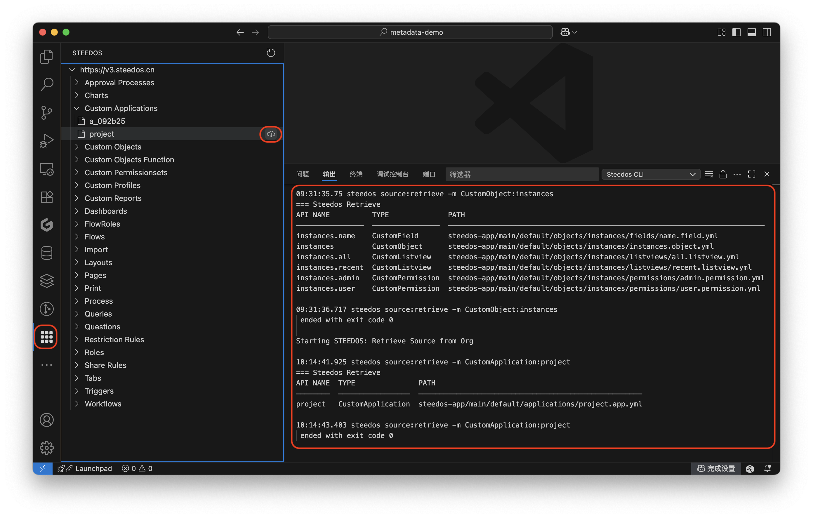Open notifications bell in status bar
Screen dimensions: 813x518
(767, 468)
